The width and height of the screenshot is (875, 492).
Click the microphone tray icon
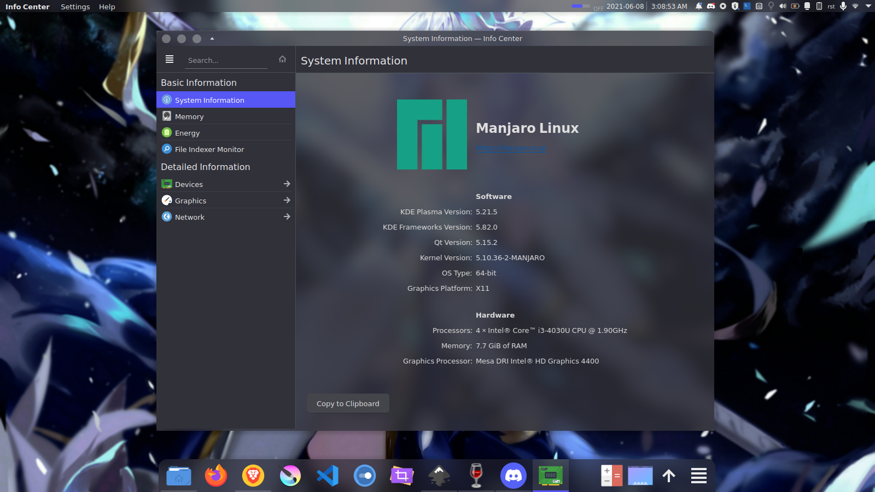point(843,6)
